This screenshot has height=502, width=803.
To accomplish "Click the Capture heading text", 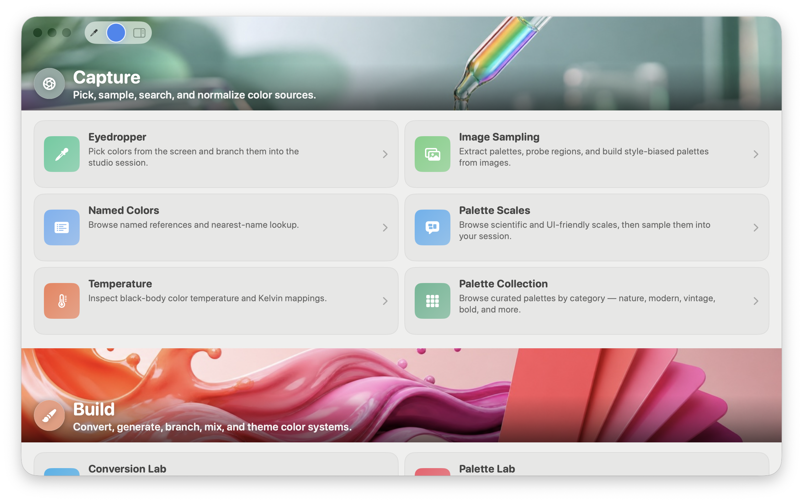I will pos(107,78).
